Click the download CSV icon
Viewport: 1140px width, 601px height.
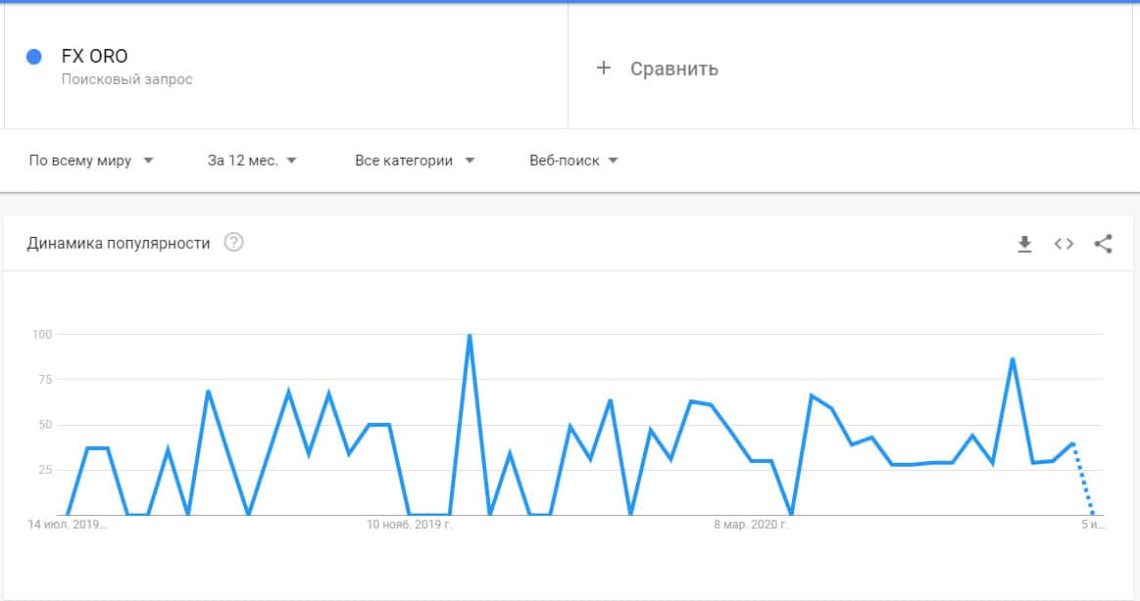1024,244
